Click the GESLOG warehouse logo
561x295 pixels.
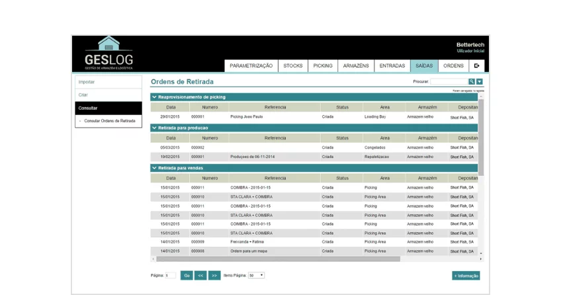[x=108, y=54]
